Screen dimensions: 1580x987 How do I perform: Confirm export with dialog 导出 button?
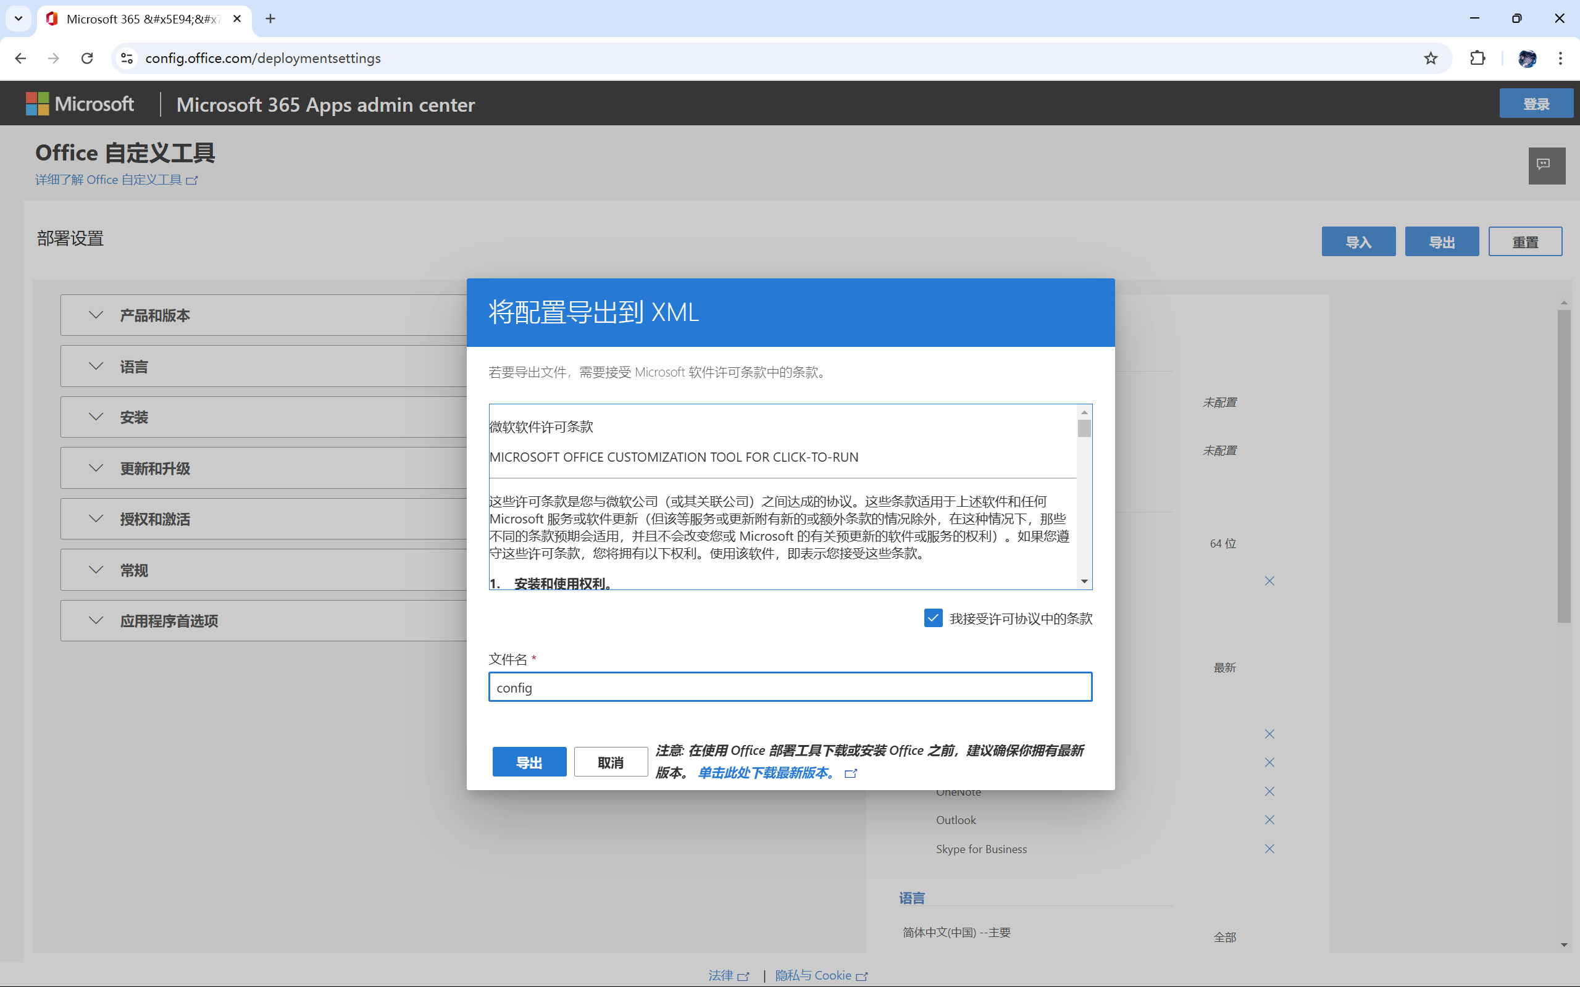point(529,762)
